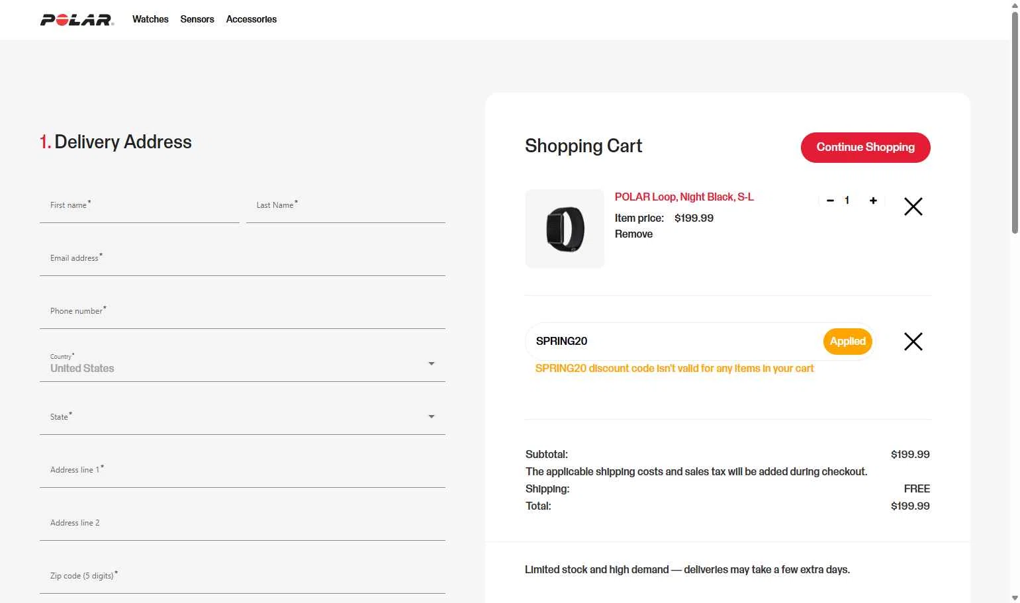Click the quantity value 1
Viewport: 1020px width, 603px height.
click(847, 201)
